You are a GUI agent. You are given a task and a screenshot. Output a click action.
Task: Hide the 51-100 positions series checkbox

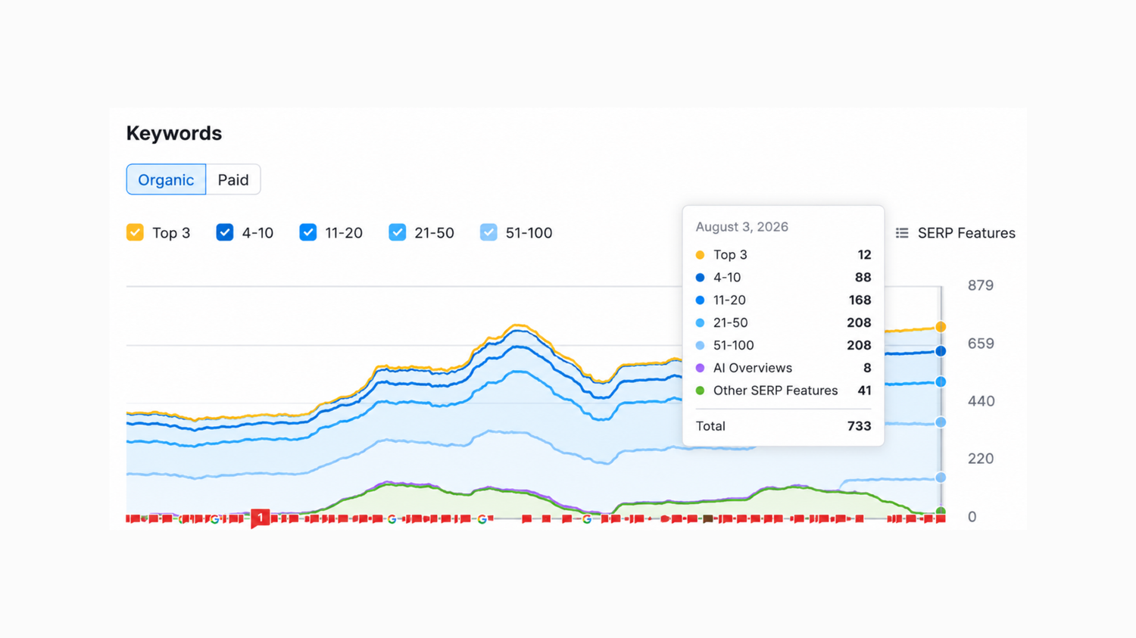pos(488,232)
